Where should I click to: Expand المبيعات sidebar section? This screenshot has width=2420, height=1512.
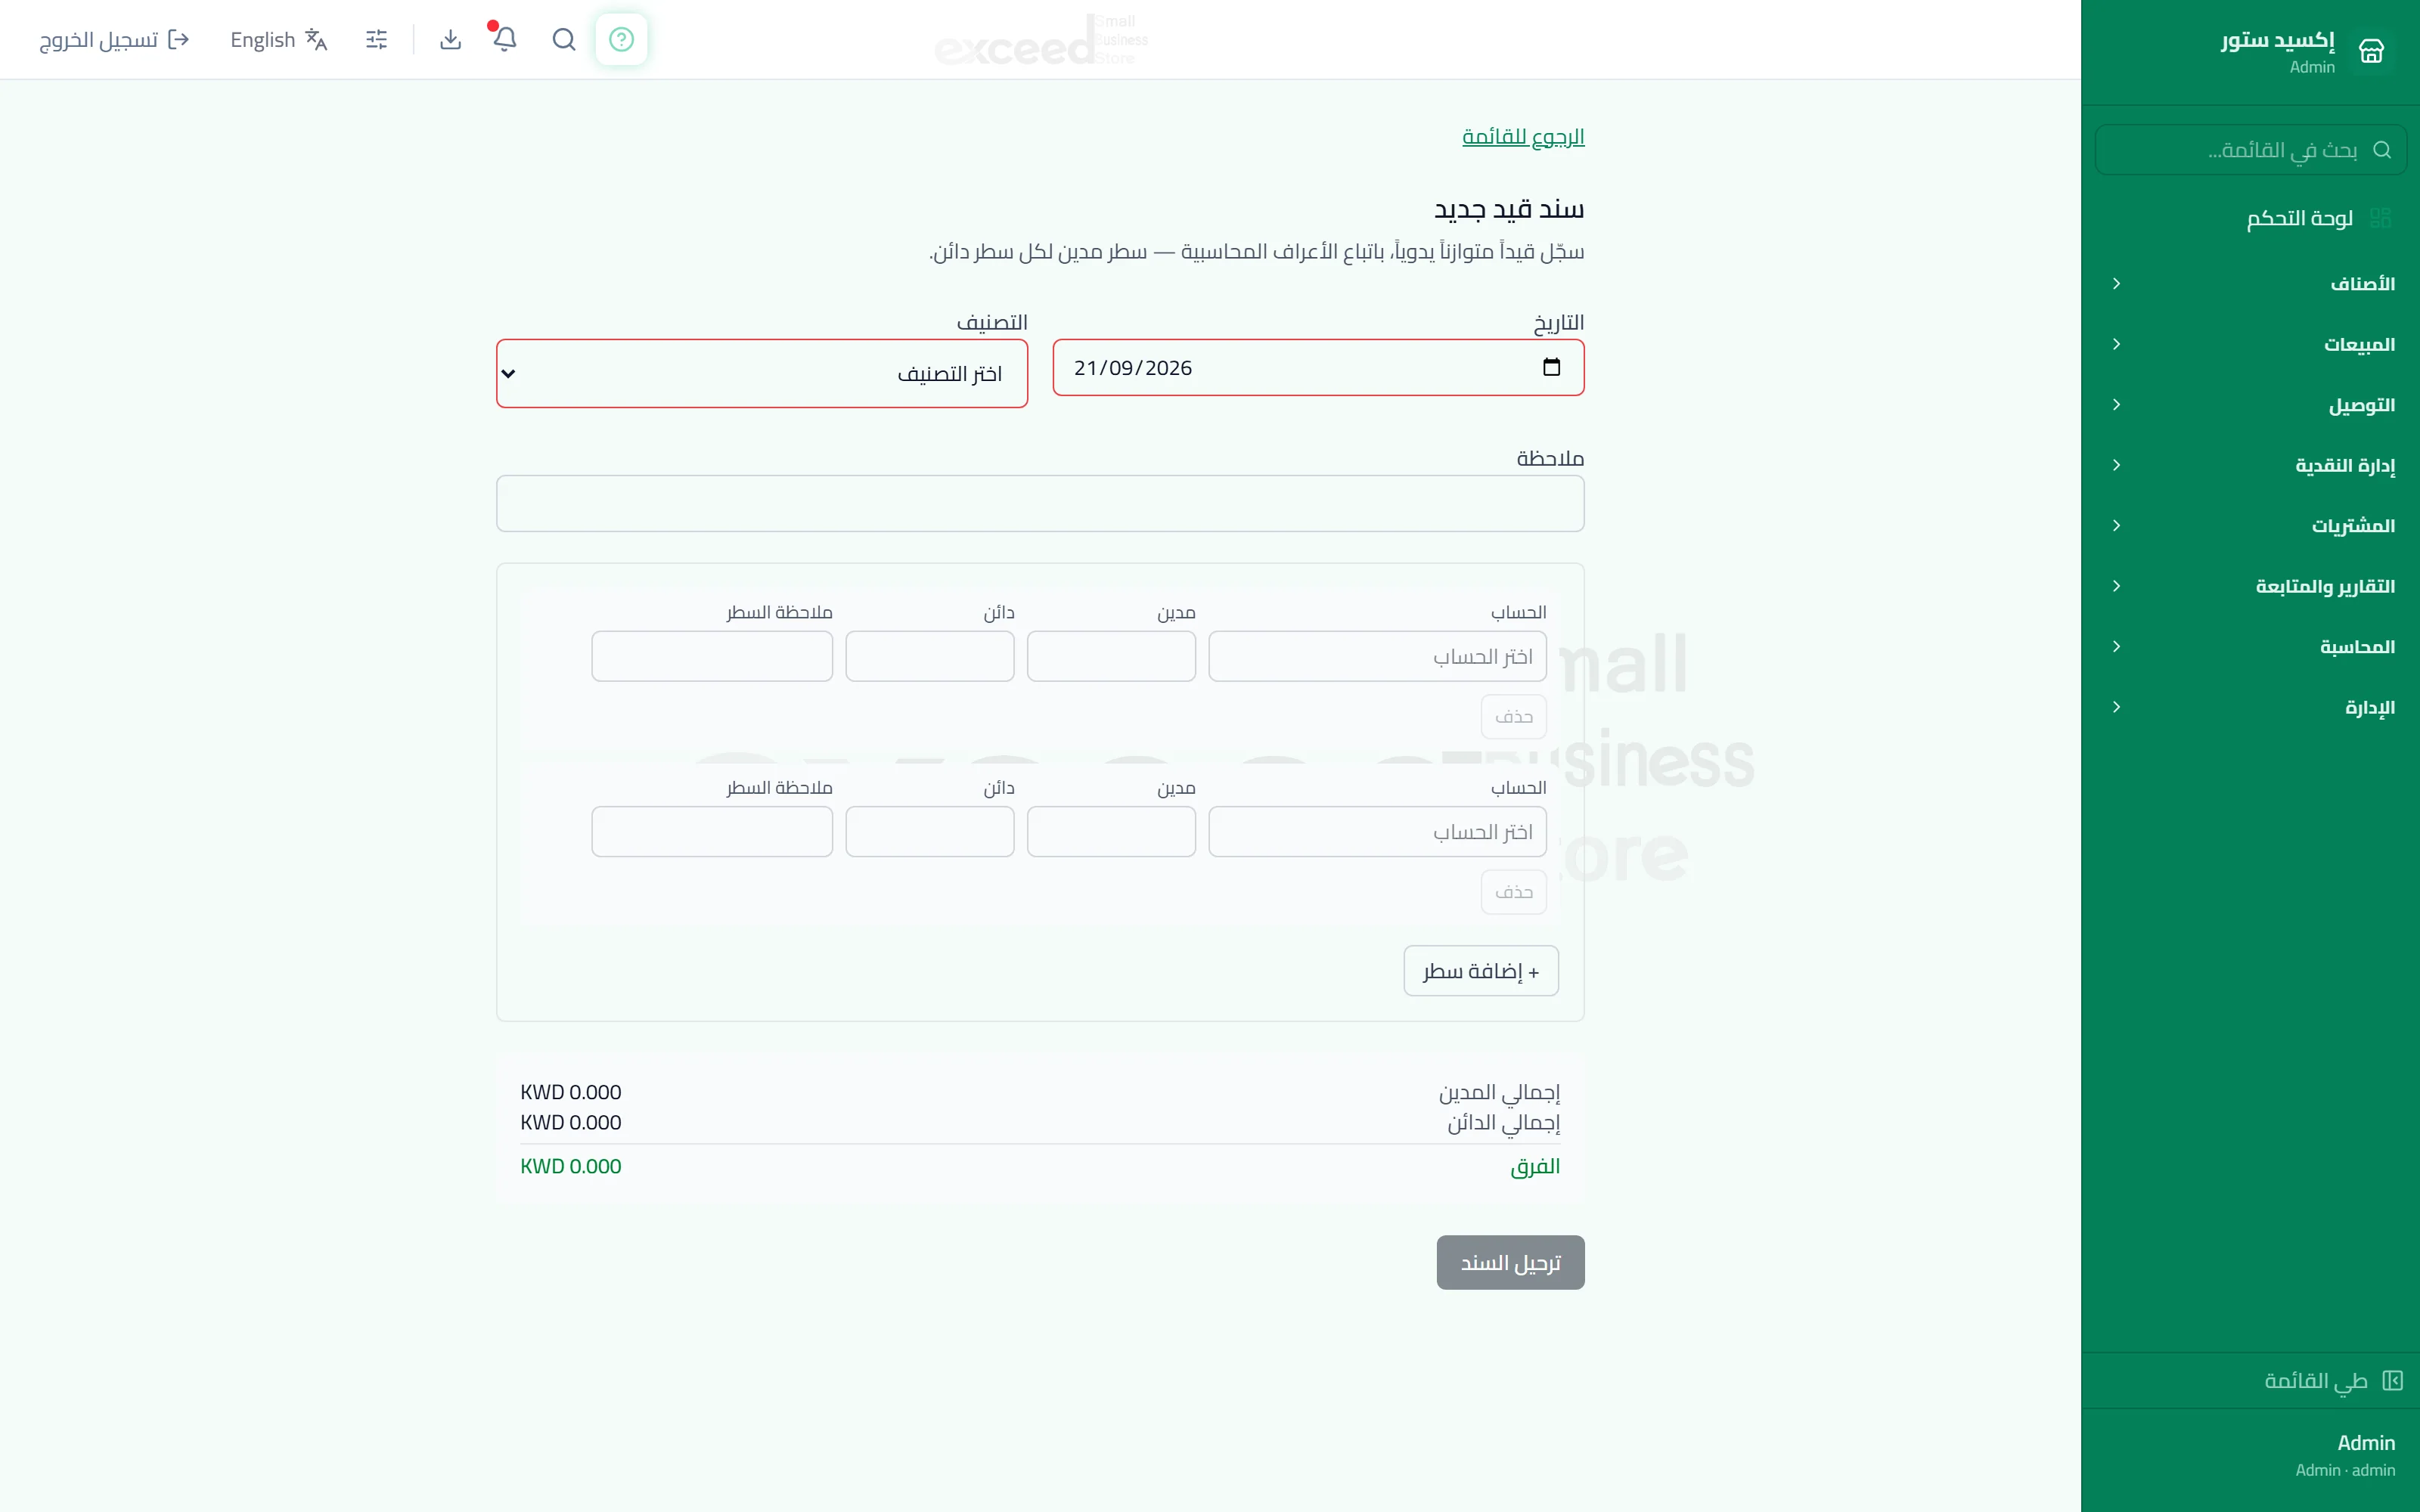[2250, 344]
